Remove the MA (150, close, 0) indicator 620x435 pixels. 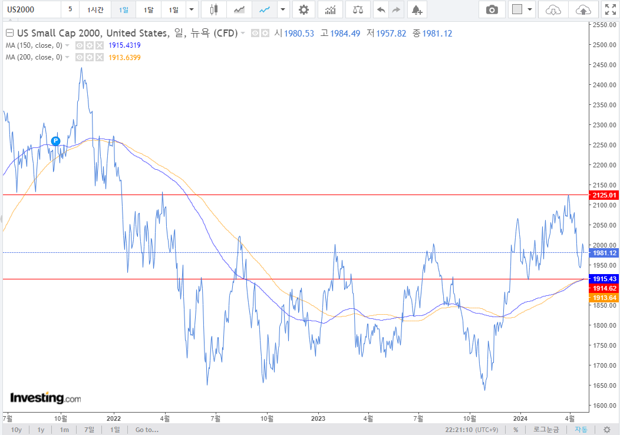pyautogui.click(x=100, y=45)
